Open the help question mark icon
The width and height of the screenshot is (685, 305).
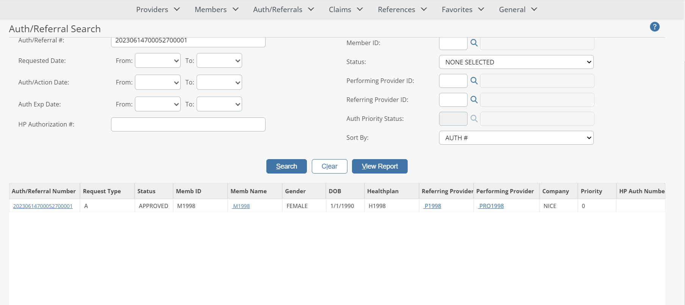[654, 27]
